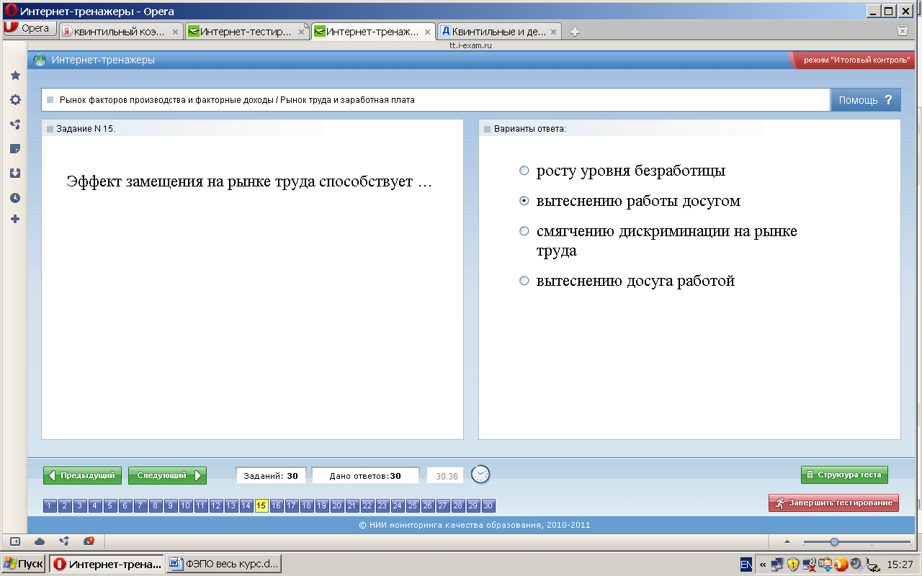This screenshot has width=922, height=576.
Task: Open the Downloads panel in sidebar
Action: click(x=15, y=174)
